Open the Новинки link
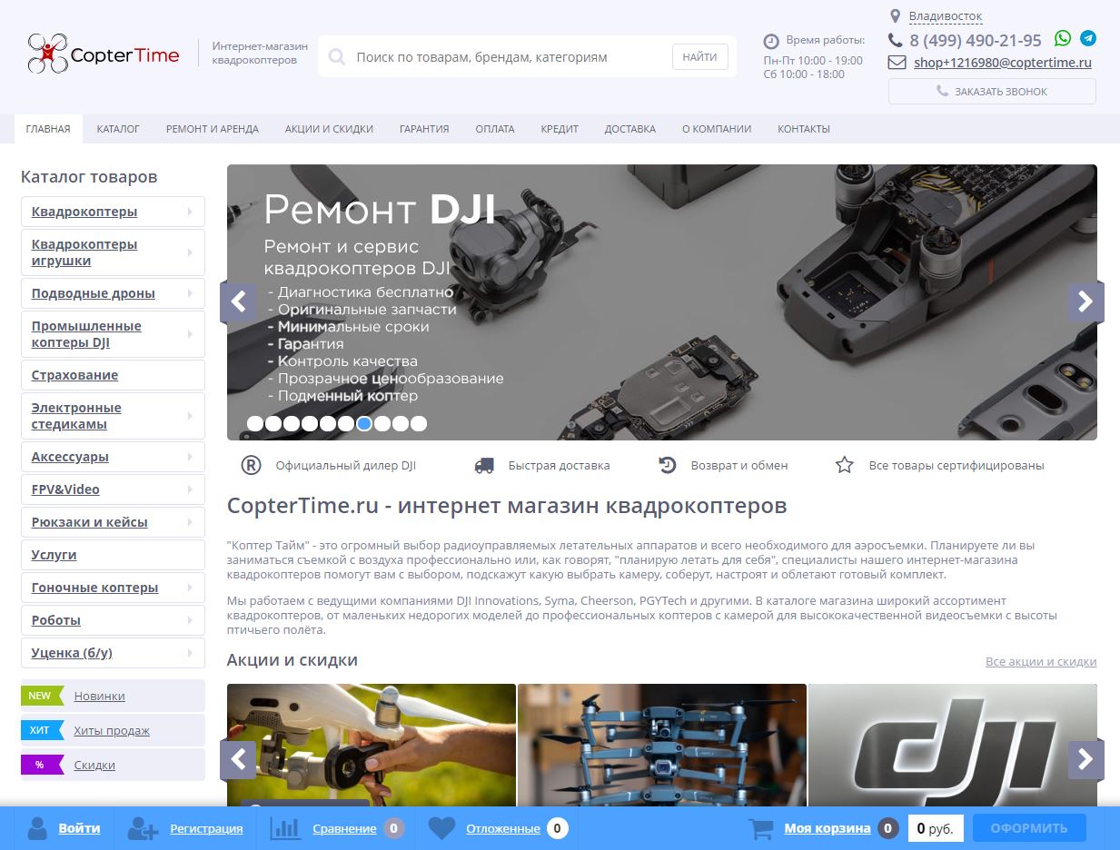This screenshot has width=1120, height=850. pyautogui.click(x=100, y=696)
